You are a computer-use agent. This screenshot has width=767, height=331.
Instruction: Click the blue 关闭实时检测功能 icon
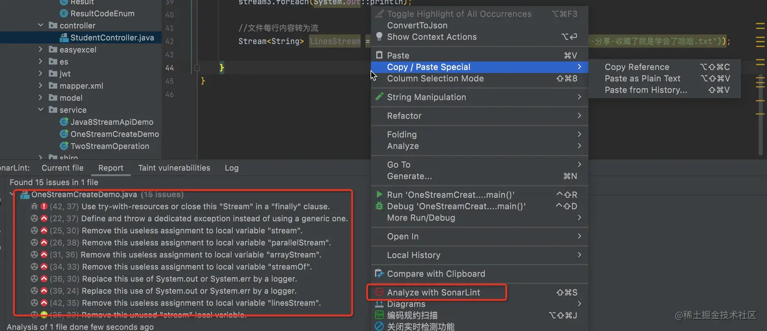(379, 327)
